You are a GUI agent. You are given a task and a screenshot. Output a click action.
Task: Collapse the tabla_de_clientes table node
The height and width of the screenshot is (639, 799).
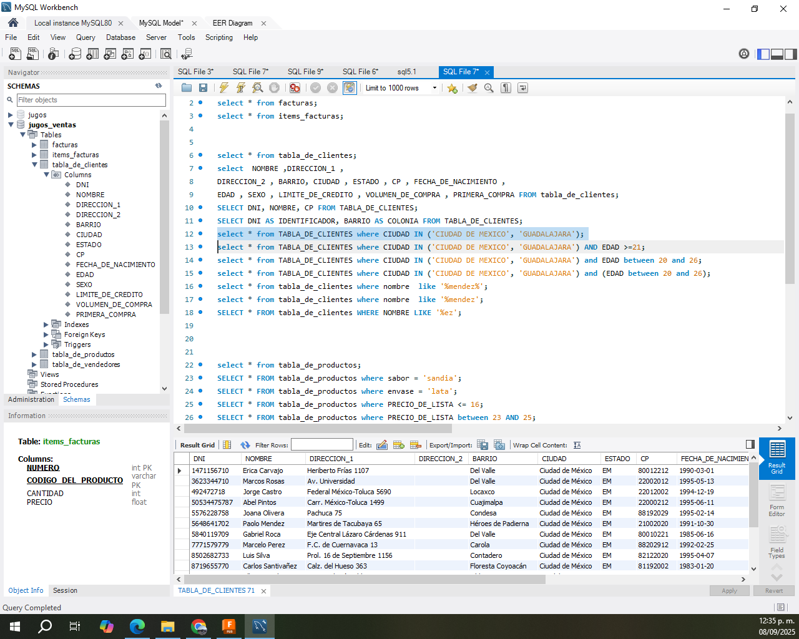click(x=34, y=165)
